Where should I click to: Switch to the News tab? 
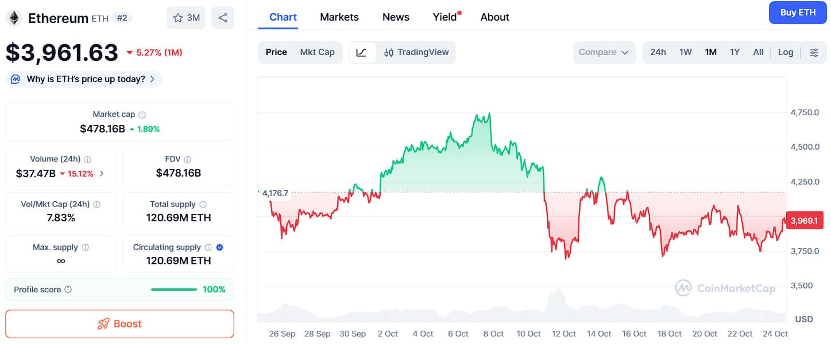396,17
